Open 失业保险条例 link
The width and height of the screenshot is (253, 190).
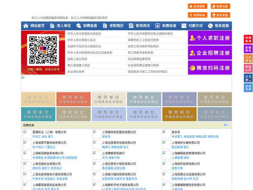click(76, 71)
